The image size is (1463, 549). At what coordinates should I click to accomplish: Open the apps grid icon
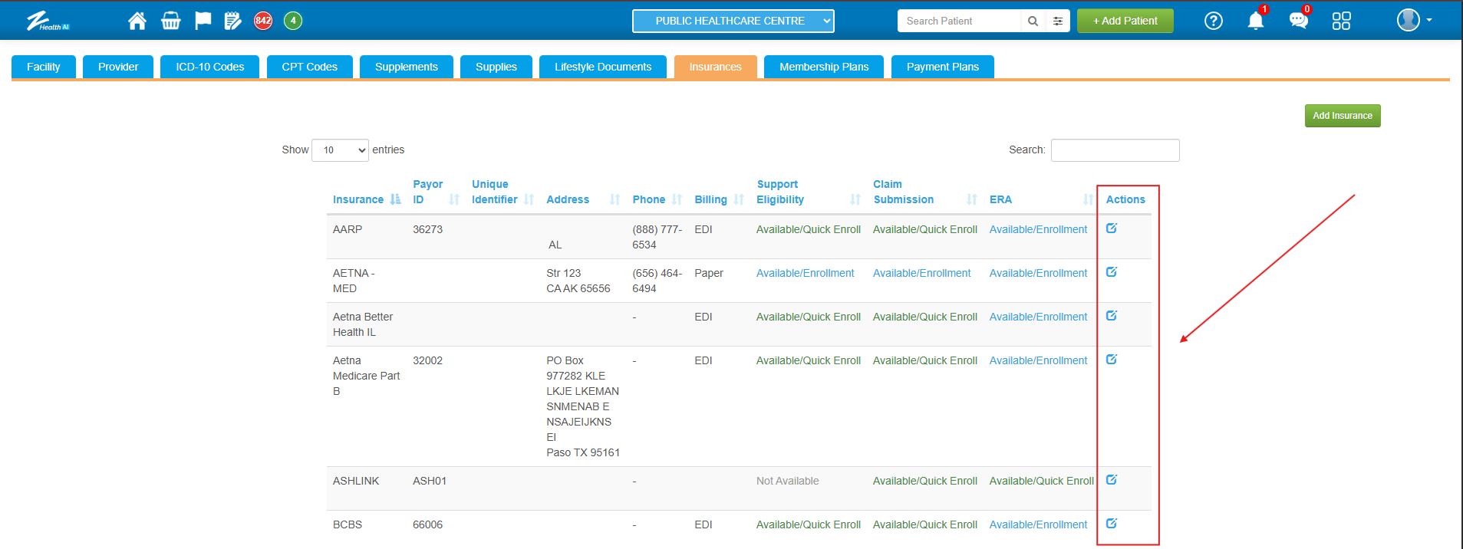pos(1341,21)
